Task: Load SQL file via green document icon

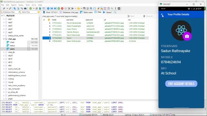Action: pyautogui.click(x=40, y=8)
